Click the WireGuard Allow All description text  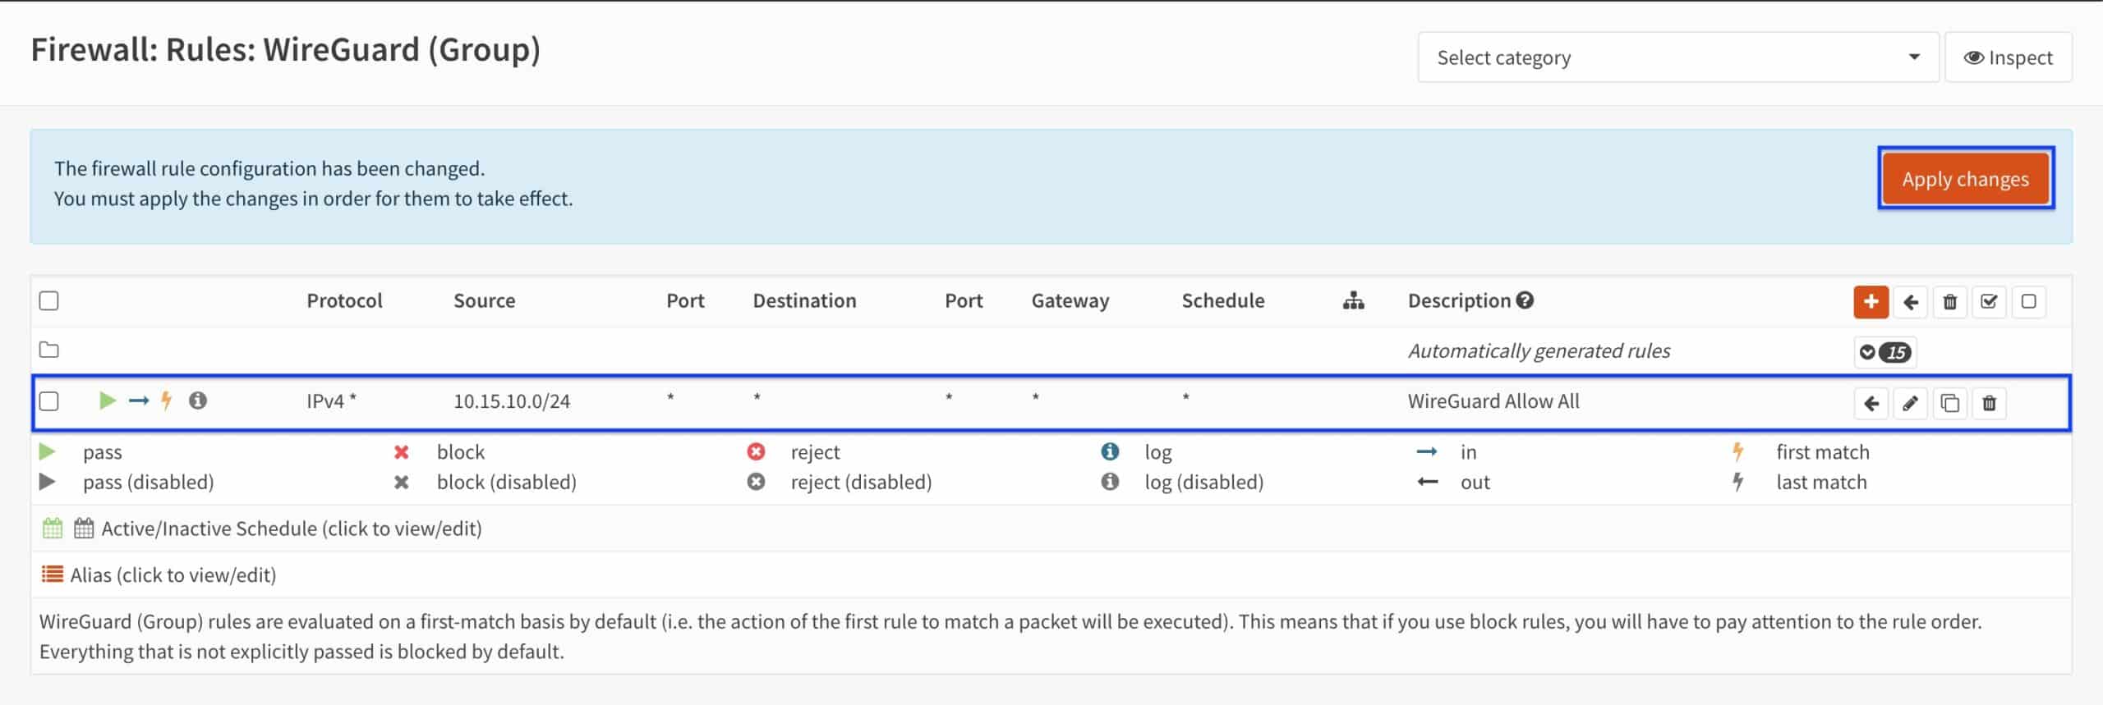pos(1493,401)
